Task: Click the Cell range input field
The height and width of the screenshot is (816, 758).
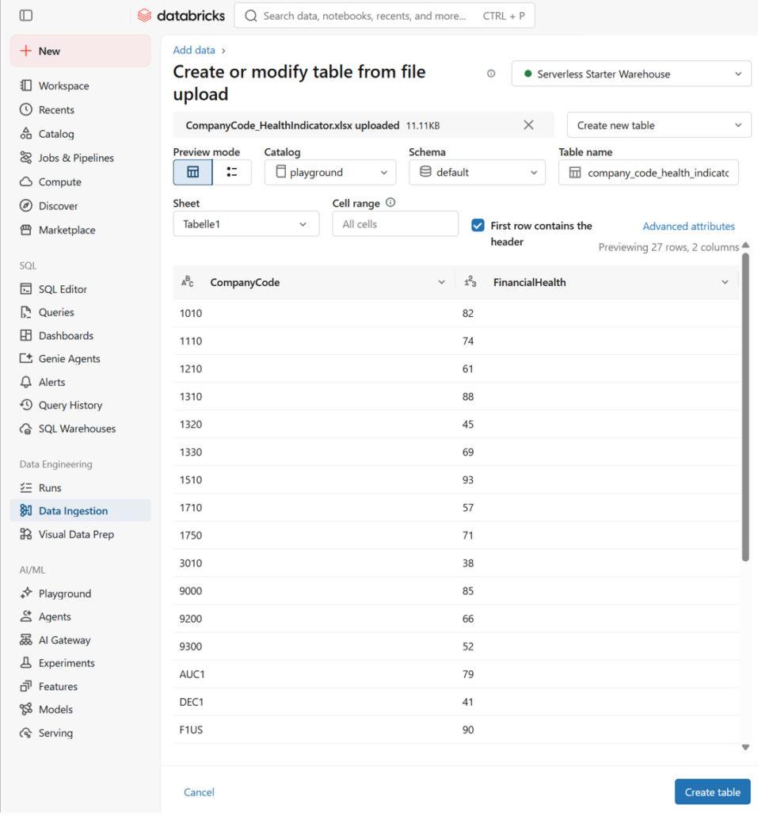Action: click(395, 223)
